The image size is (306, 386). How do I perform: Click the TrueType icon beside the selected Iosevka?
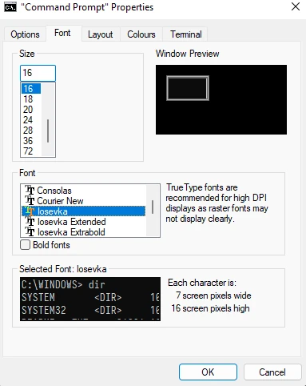pos(30,211)
